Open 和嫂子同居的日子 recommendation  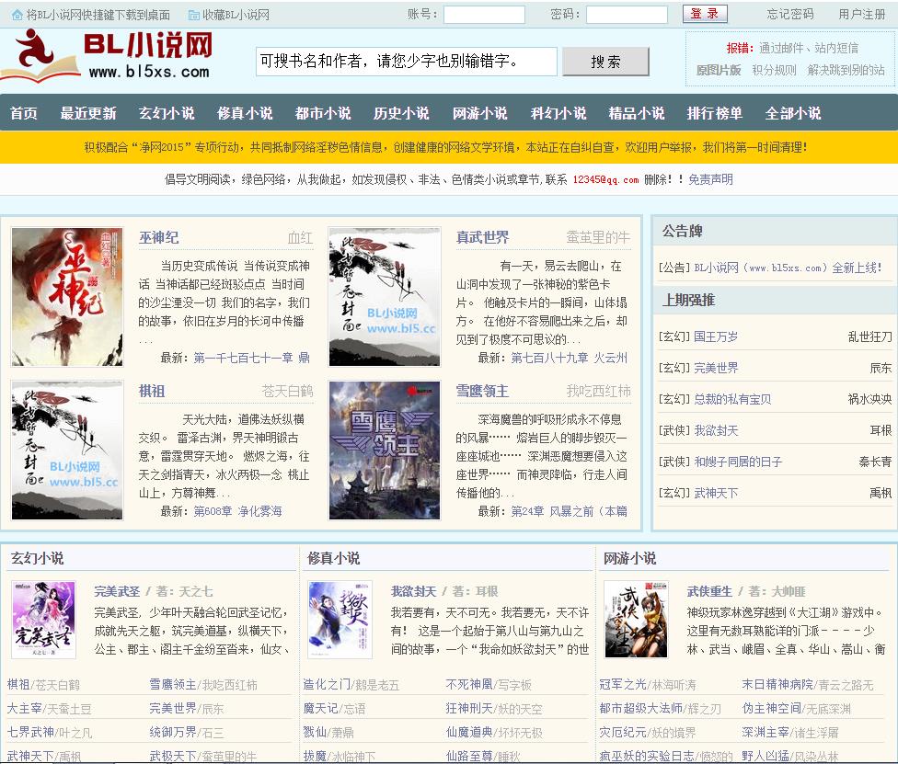pos(738,462)
